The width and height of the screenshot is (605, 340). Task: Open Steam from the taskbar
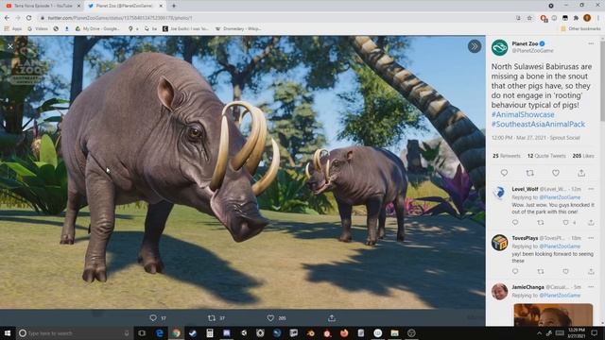(x=193, y=333)
